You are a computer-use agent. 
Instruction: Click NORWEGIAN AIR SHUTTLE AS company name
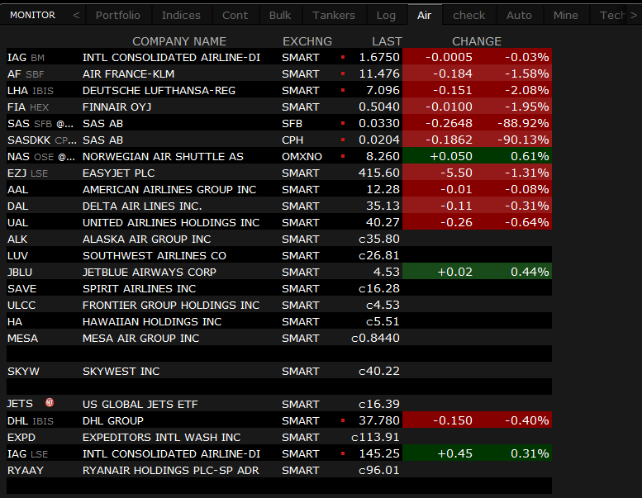click(x=163, y=157)
